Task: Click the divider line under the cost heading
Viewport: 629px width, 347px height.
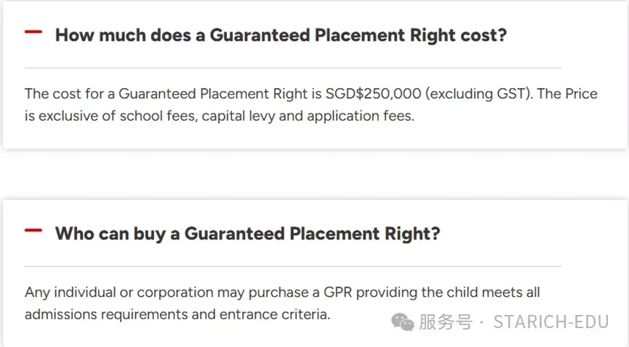Action: [293, 68]
